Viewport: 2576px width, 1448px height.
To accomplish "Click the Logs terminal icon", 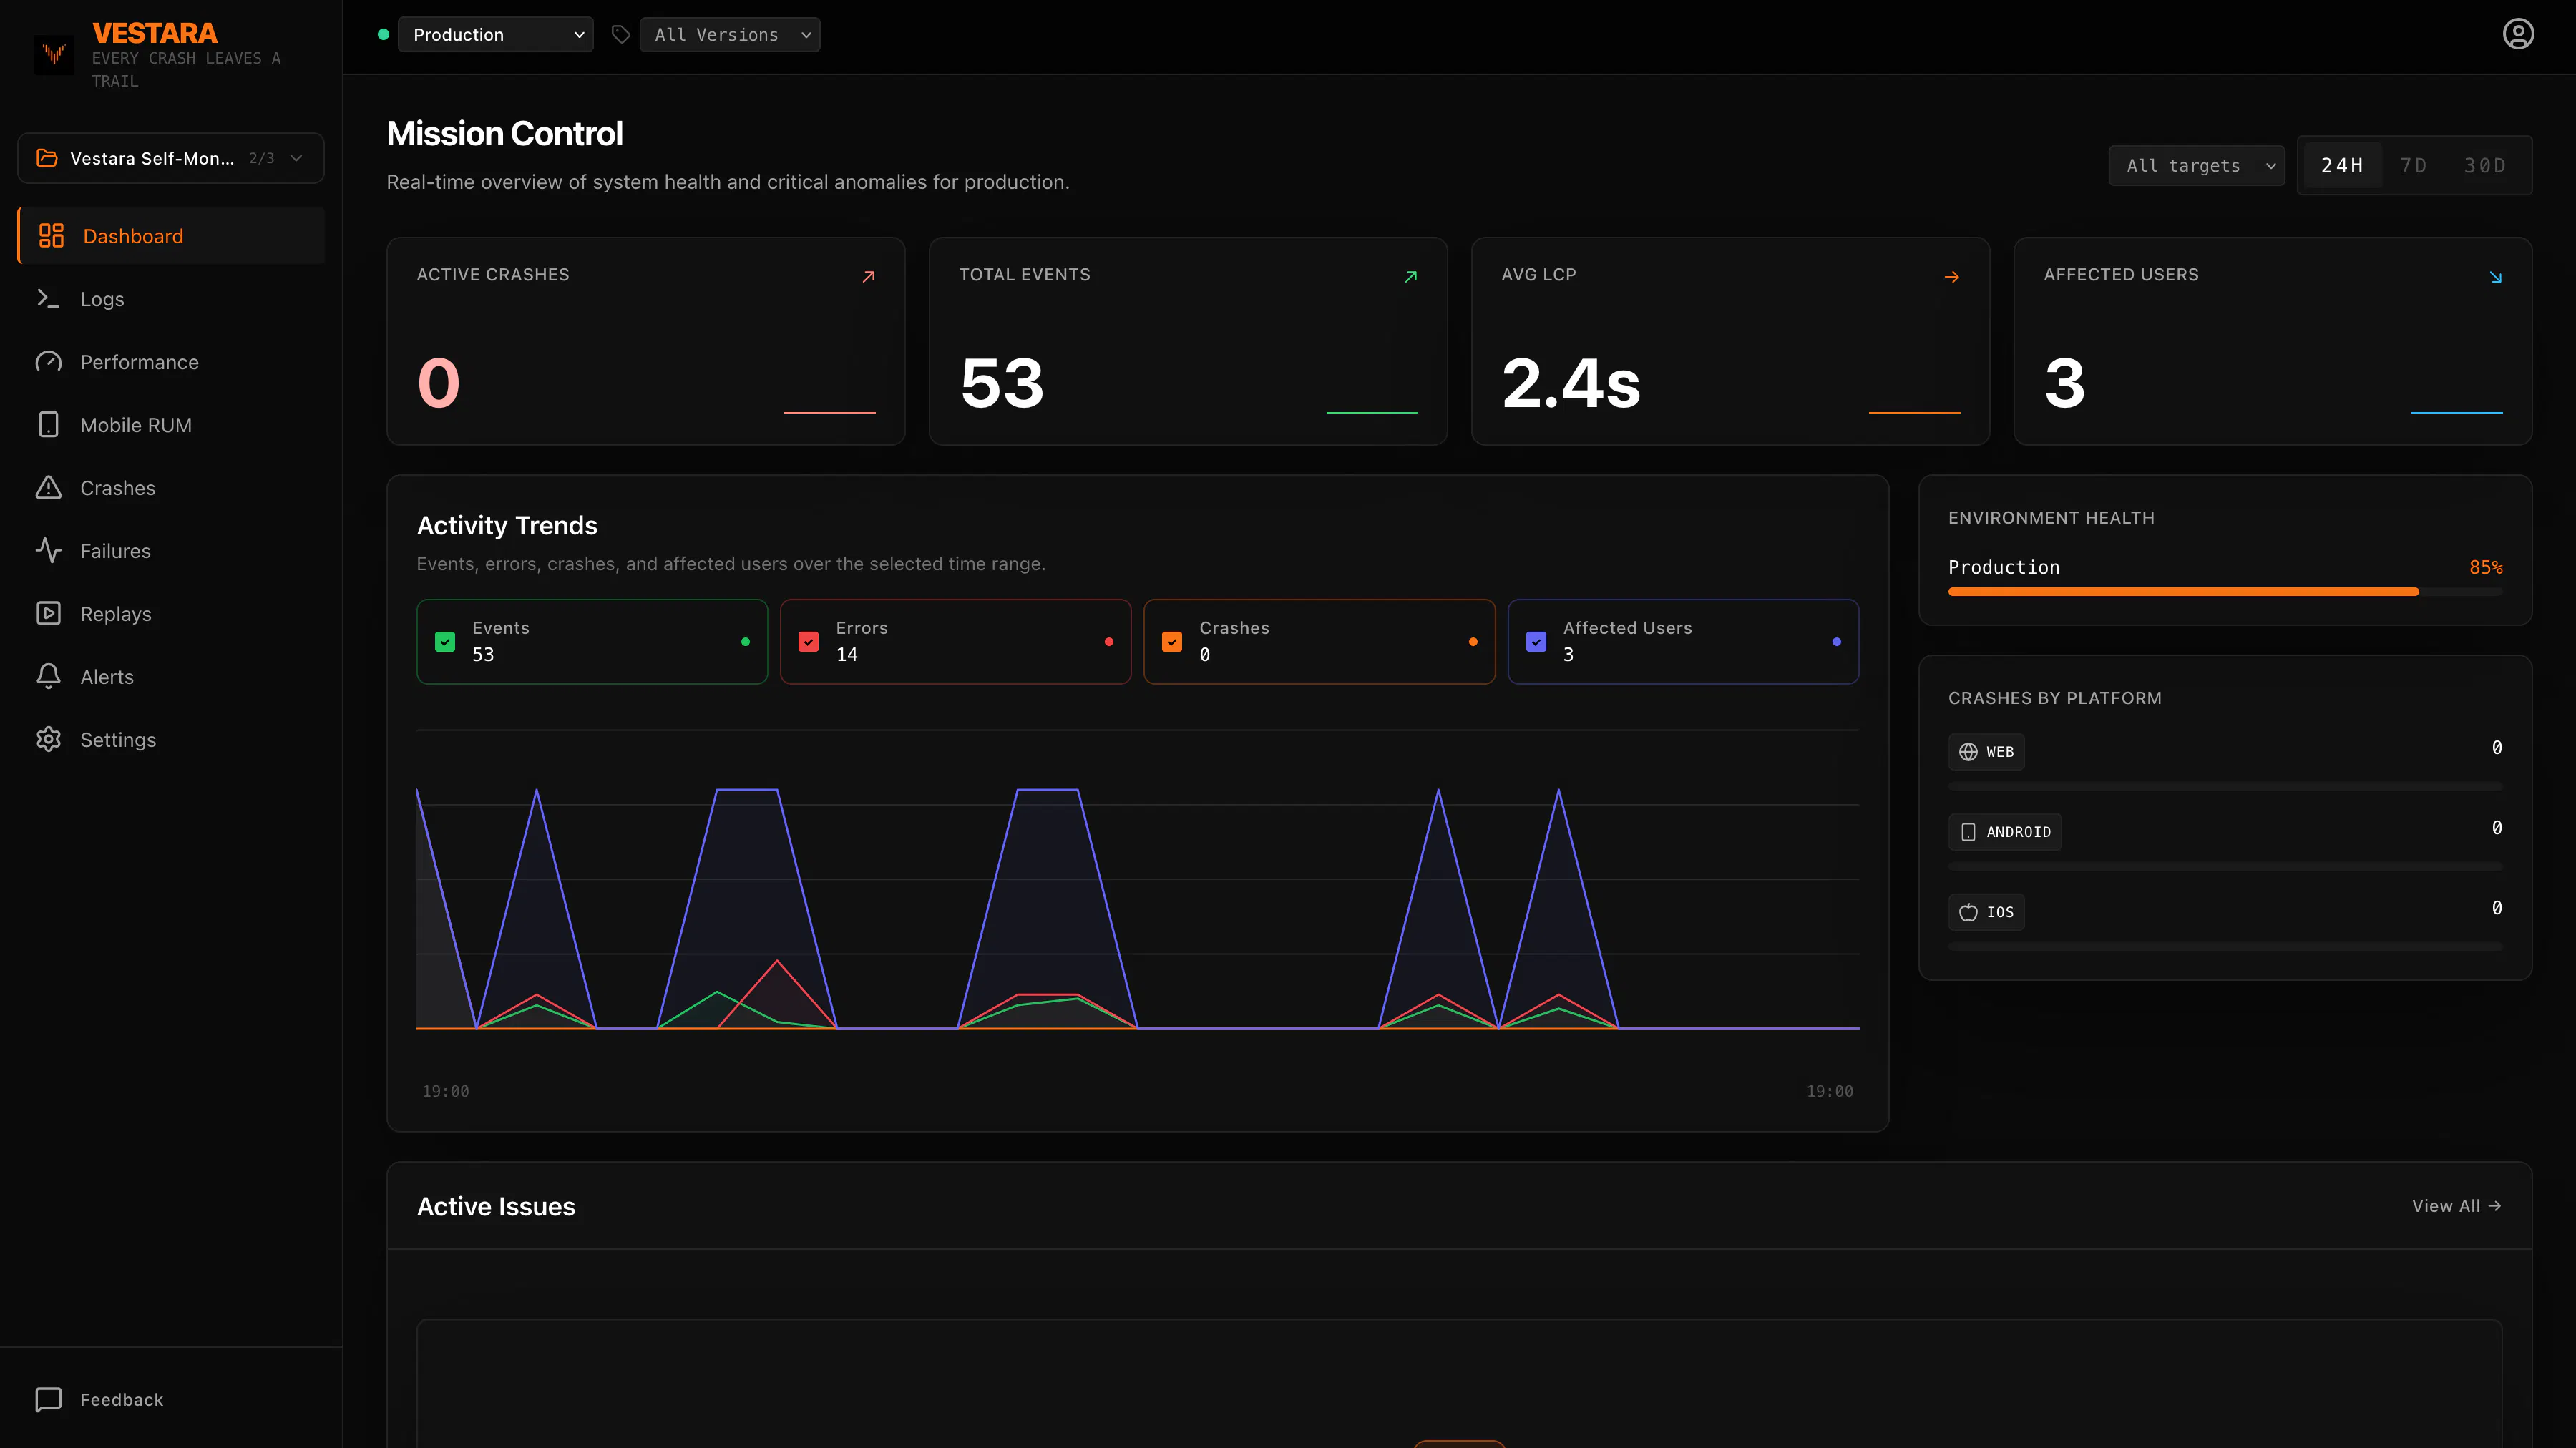I will click(48, 298).
